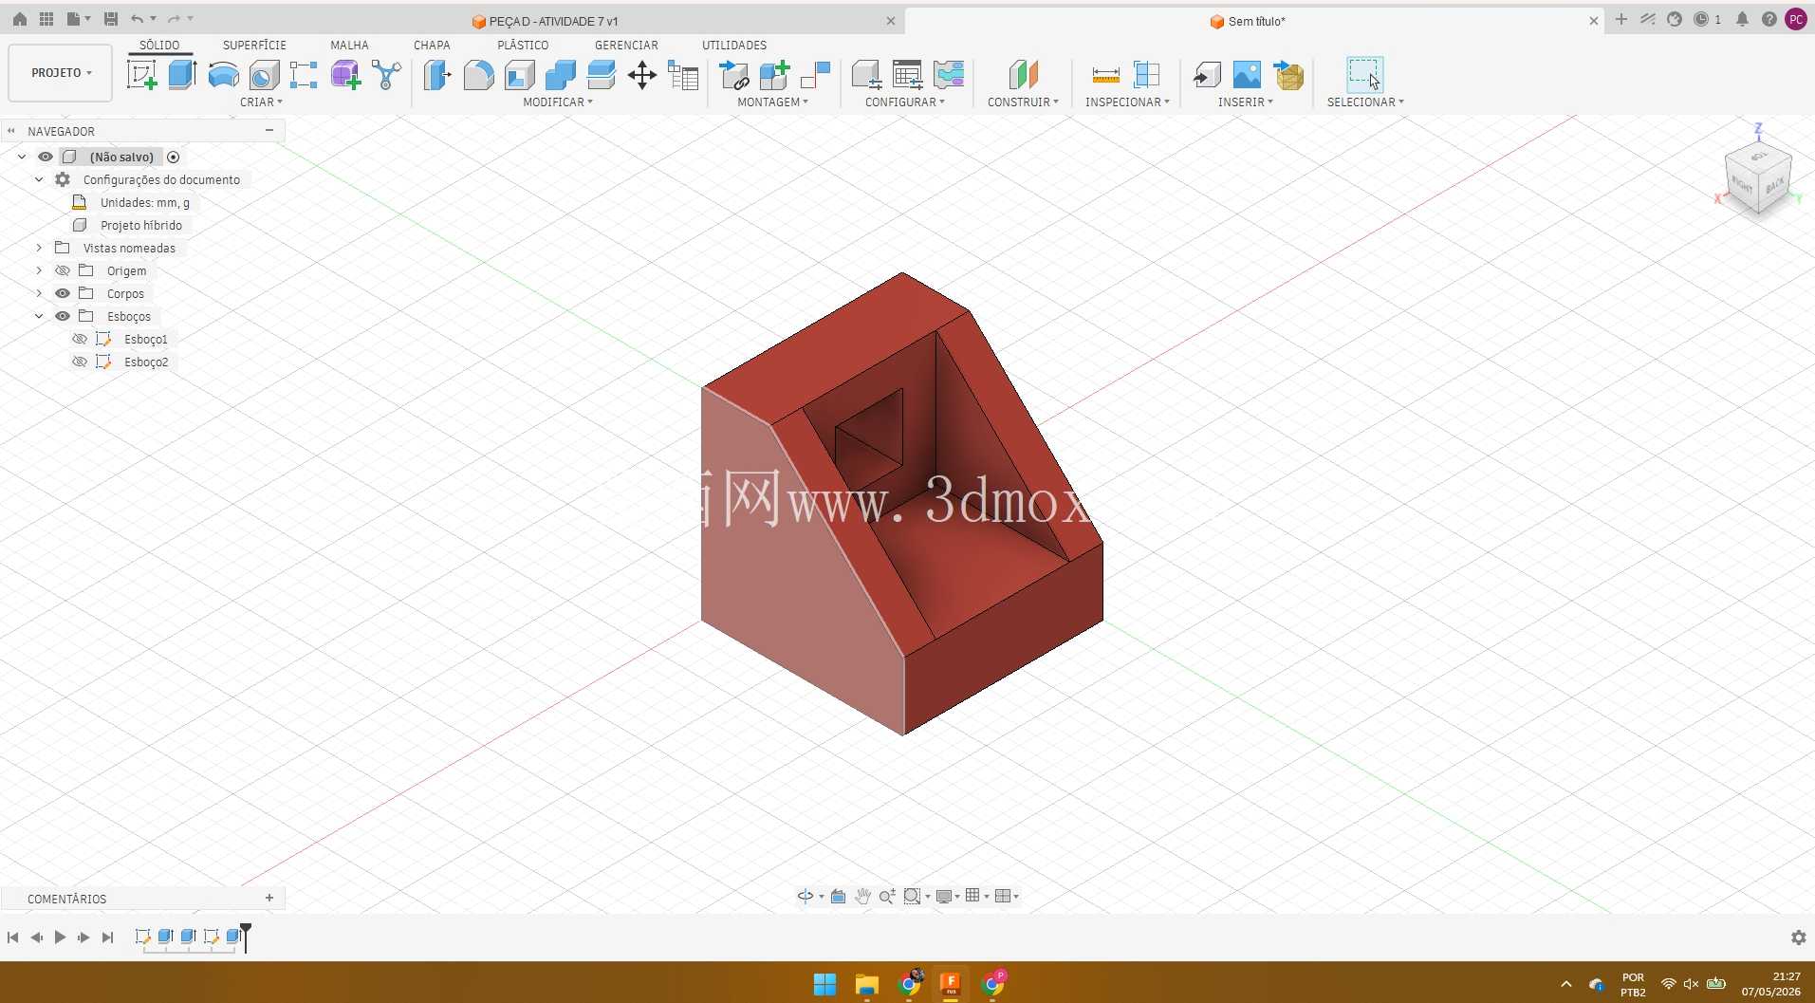Image resolution: width=1815 pixels, height=1003 pixels.
Task: Expand the Corpos tree folder
Action: point(39,293)
